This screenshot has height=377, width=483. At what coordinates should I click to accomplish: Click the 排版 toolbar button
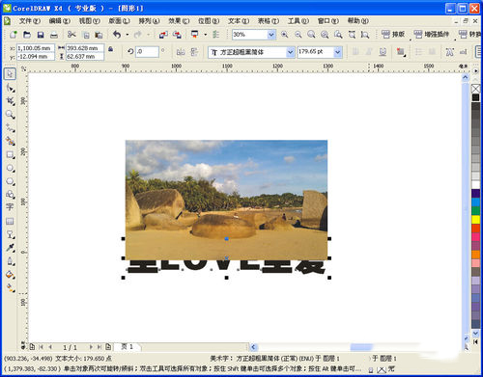pos(393,34)
